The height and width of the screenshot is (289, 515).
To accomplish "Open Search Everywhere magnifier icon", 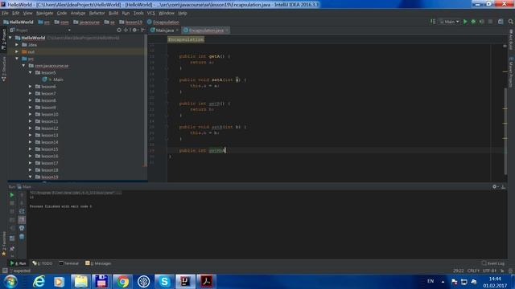I will [511, 22].
